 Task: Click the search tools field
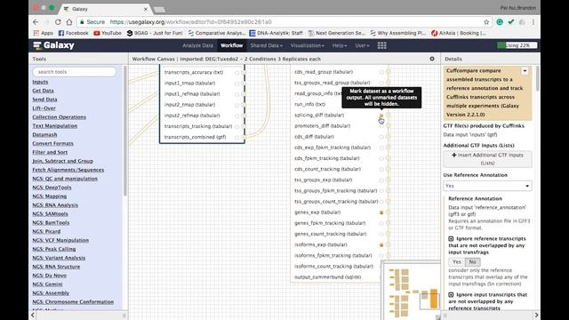tap(75, 72)
